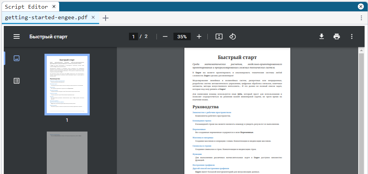Zoom in with the plus button
Screen dimensions: 368x174
coord(199,36)
